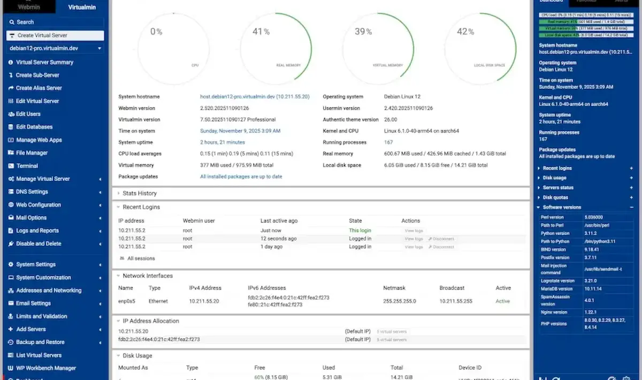Click Create Virtual Server button
642x380 pixels.
pos(55,35)
